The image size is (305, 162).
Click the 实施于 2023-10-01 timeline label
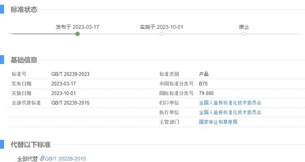[x=161, y=27]
